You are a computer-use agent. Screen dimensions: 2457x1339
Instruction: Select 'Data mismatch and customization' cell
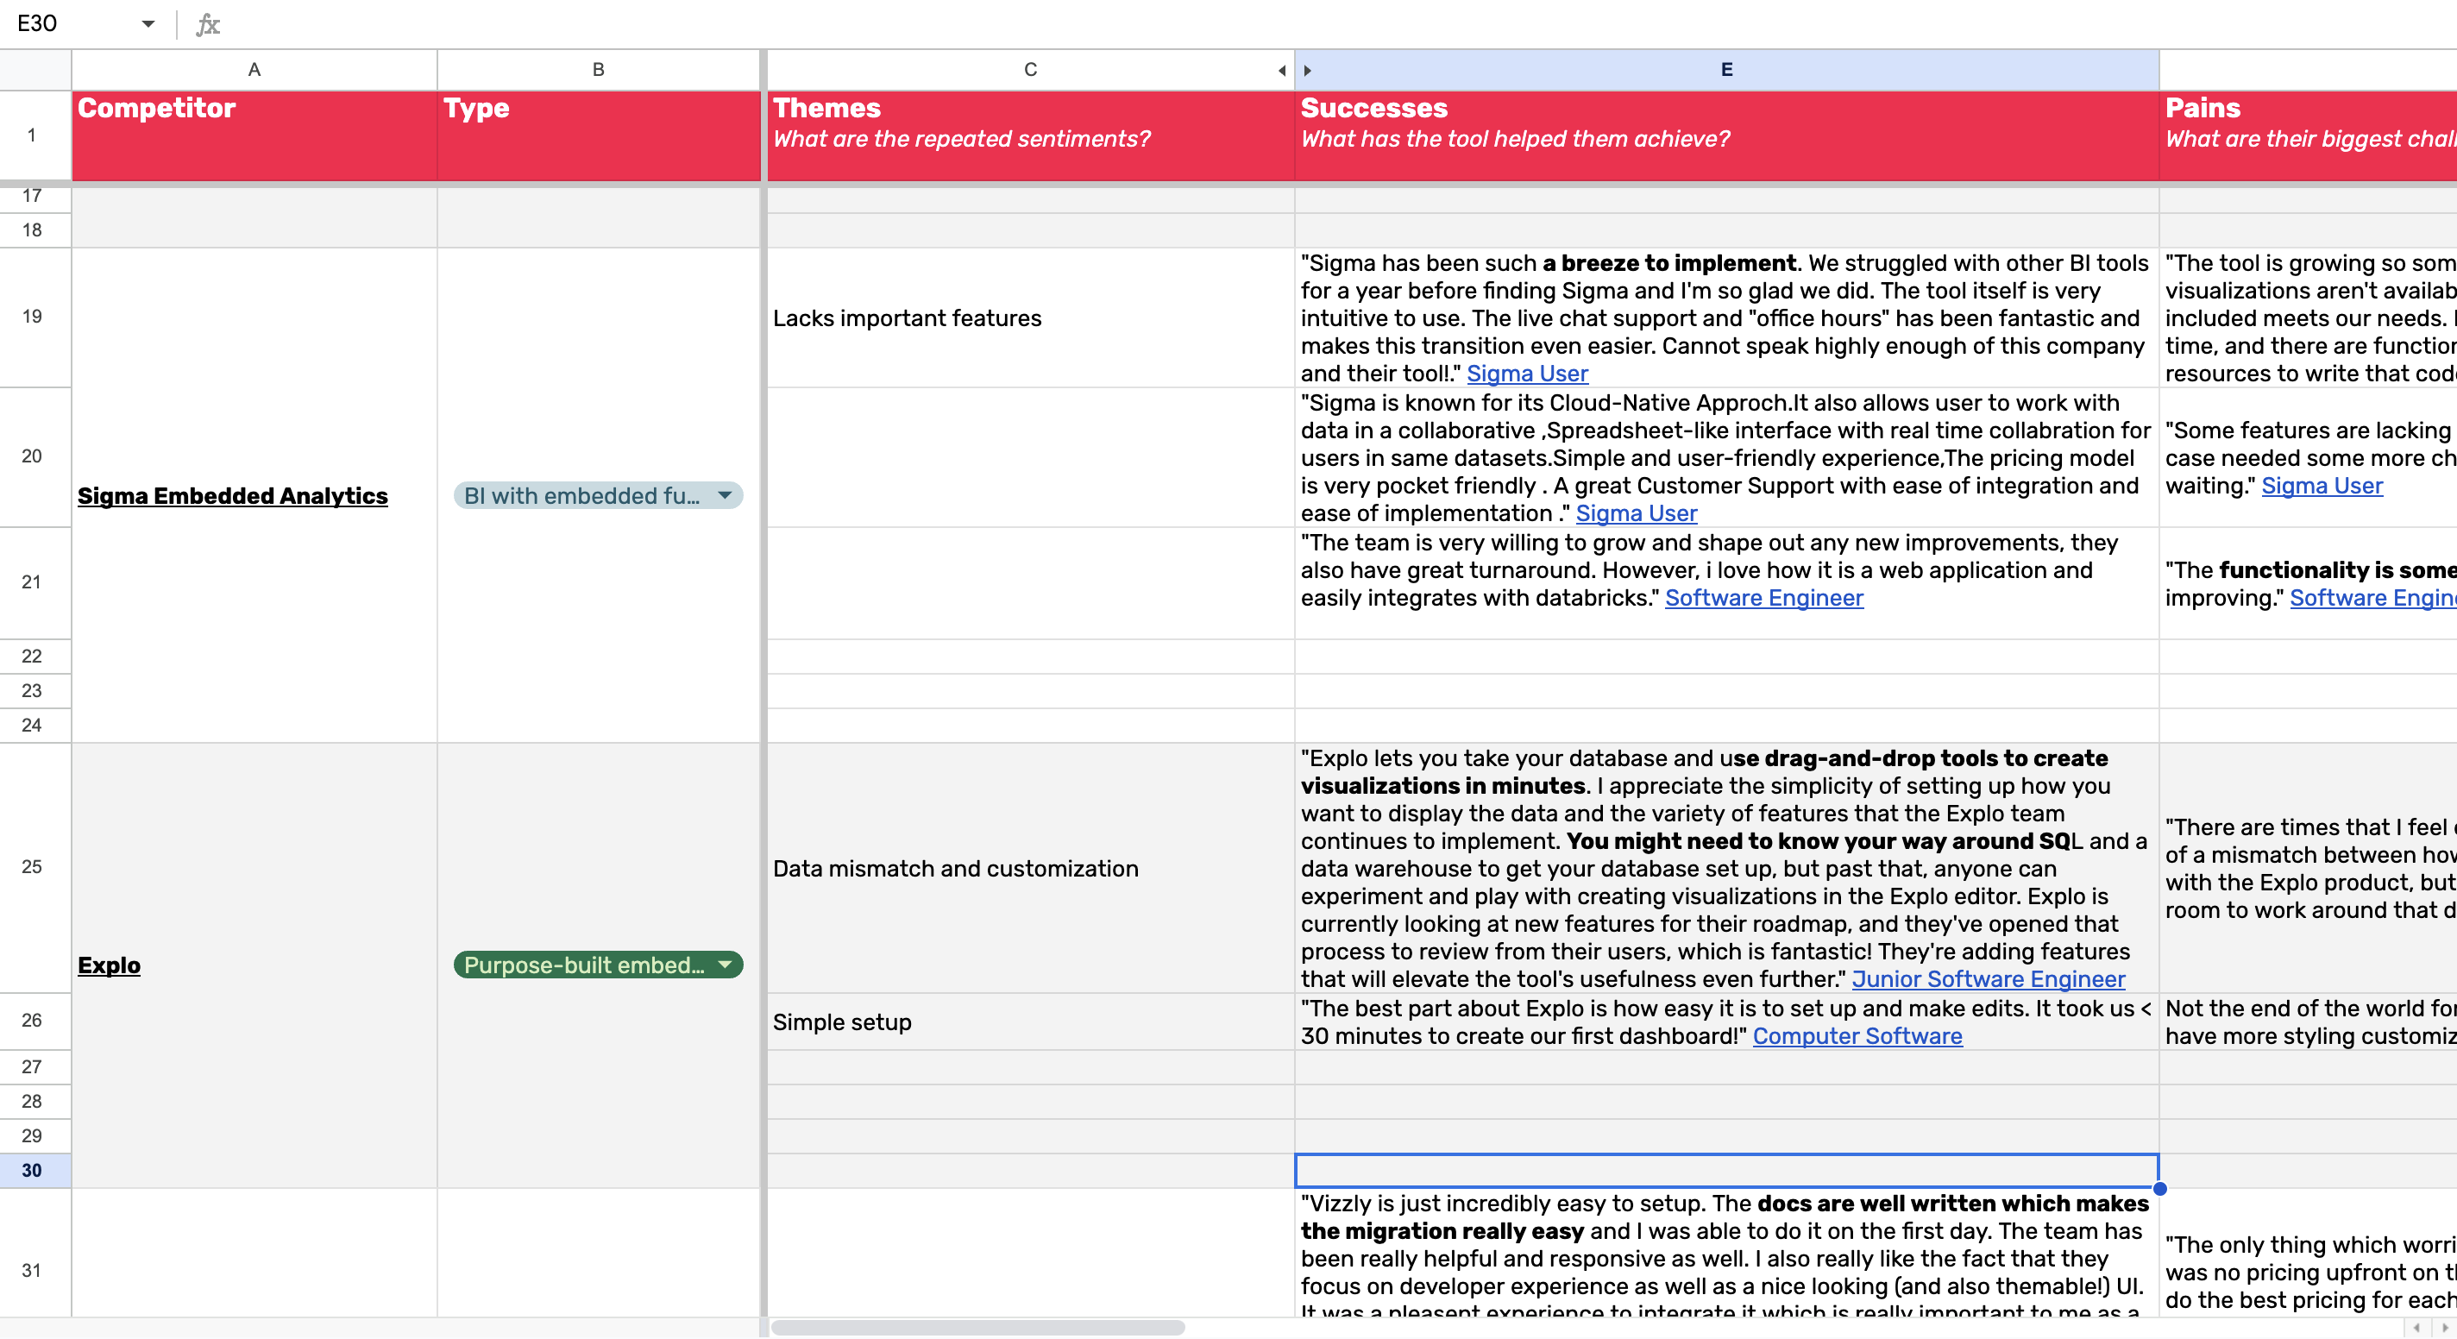click(x=1030, y=869)
